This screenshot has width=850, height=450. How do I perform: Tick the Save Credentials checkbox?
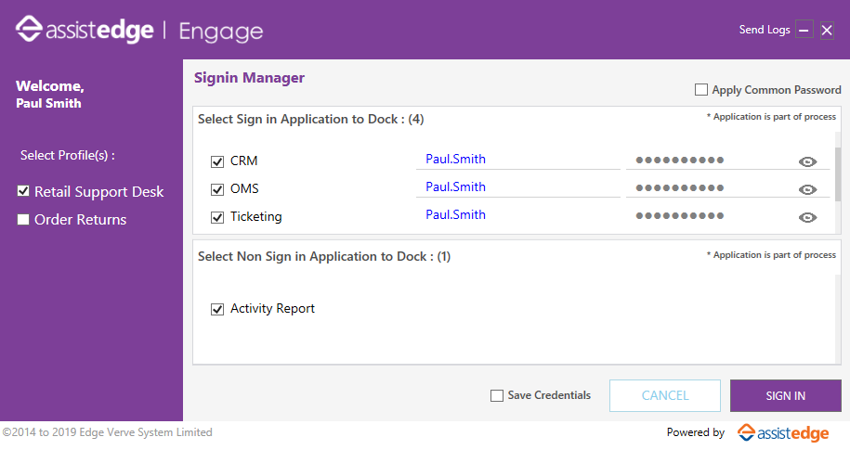click(497, 396)
